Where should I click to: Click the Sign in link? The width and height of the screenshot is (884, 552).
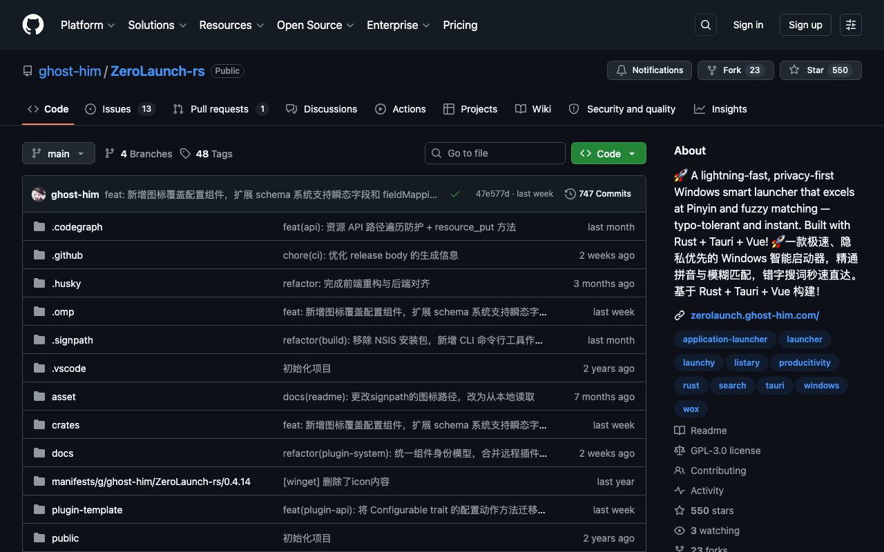748,25
